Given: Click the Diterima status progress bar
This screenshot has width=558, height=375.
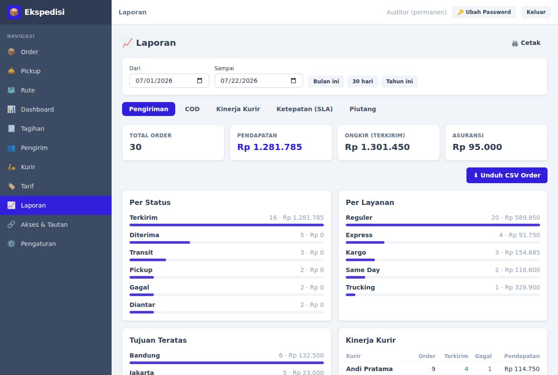Looking at the screenshot, I should pyautogui.click(x=227, y=242).
